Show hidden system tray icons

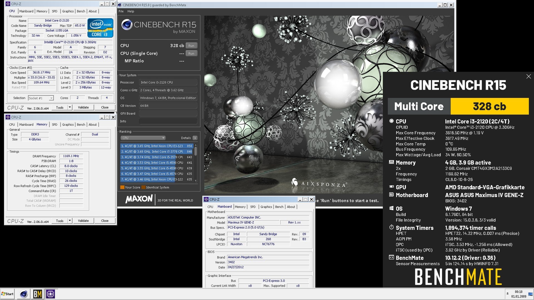[x=508, y=294]
